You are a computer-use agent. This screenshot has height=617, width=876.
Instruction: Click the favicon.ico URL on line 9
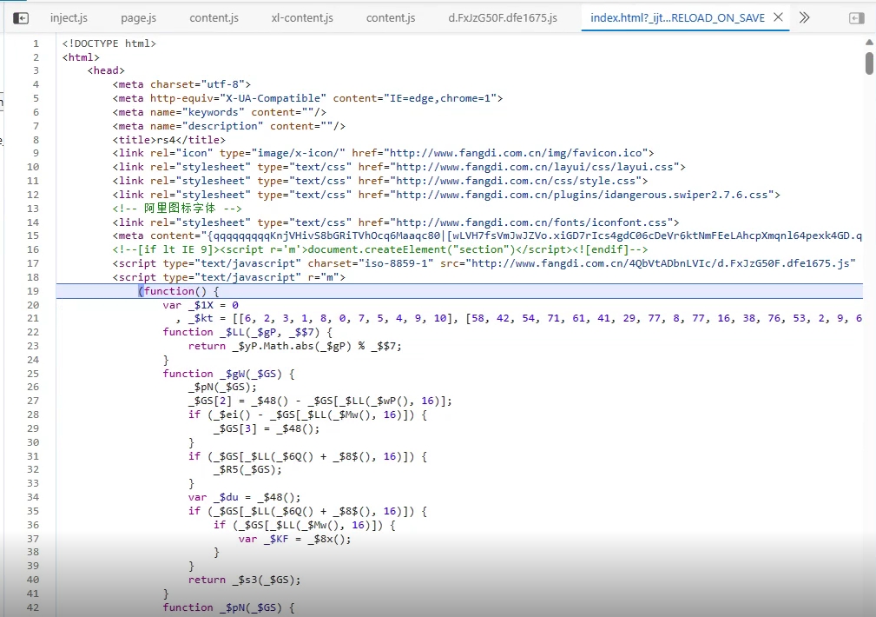point(518,153)
